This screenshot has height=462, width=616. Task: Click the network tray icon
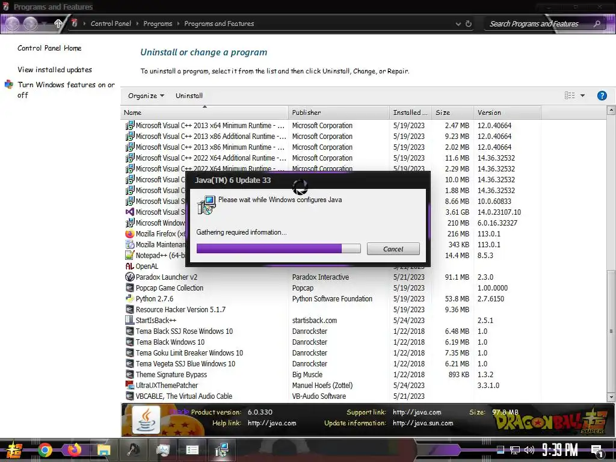pos(515,450)
